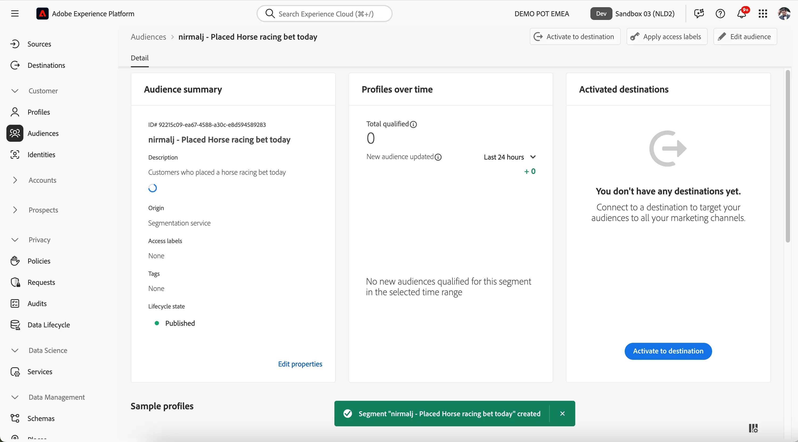Open the notifications bell

tap(741, 14)
